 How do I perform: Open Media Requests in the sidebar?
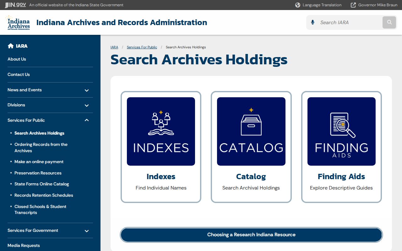24,245
